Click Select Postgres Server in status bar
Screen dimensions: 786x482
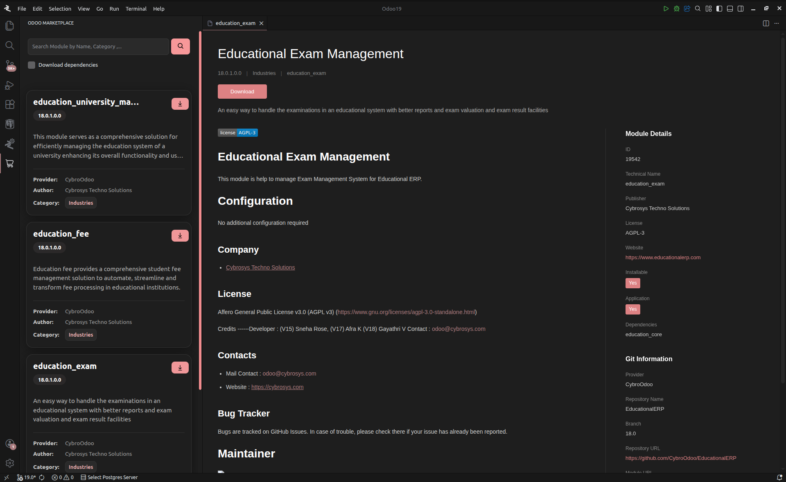109,477
